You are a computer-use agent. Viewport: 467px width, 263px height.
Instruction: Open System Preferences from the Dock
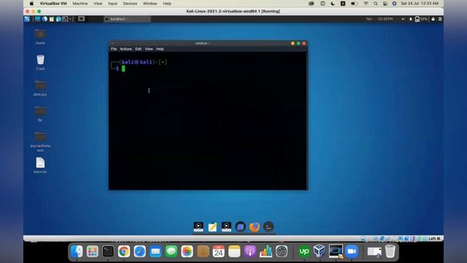pos(282,251)
